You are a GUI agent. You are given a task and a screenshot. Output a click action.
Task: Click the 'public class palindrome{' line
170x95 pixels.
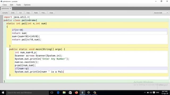pyautogui.click(x=20, y=20)
